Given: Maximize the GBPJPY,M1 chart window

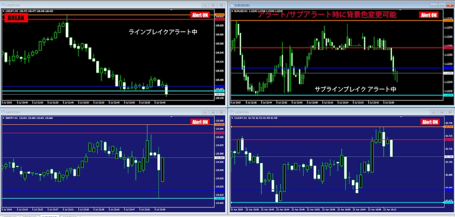Looking at the screenshot, I should coord(213,112).
